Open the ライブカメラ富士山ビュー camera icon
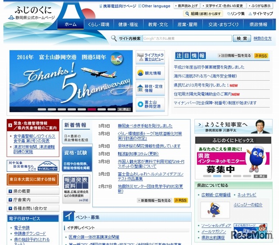 (x=150, y=57)
